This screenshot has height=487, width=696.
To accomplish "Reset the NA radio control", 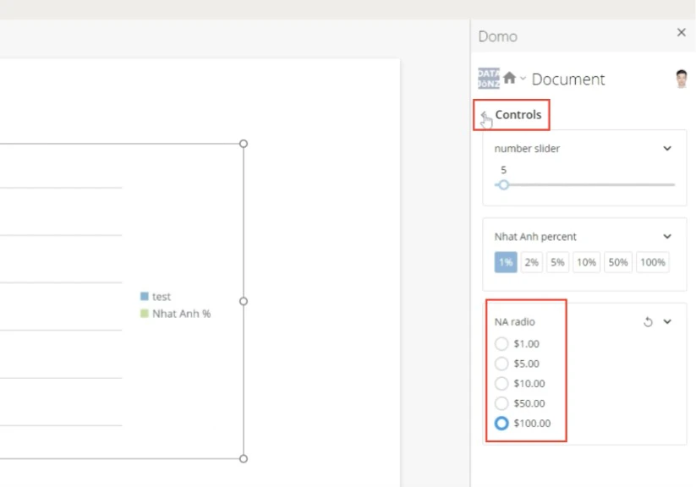I will pos(648,322).
